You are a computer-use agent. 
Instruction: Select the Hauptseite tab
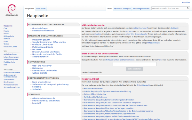pos(29,9)
